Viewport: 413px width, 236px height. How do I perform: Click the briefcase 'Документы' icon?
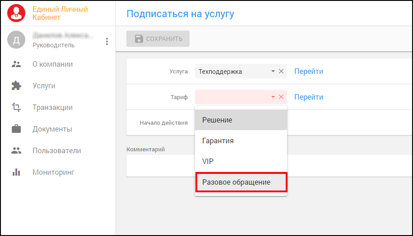tap(16, 129)
